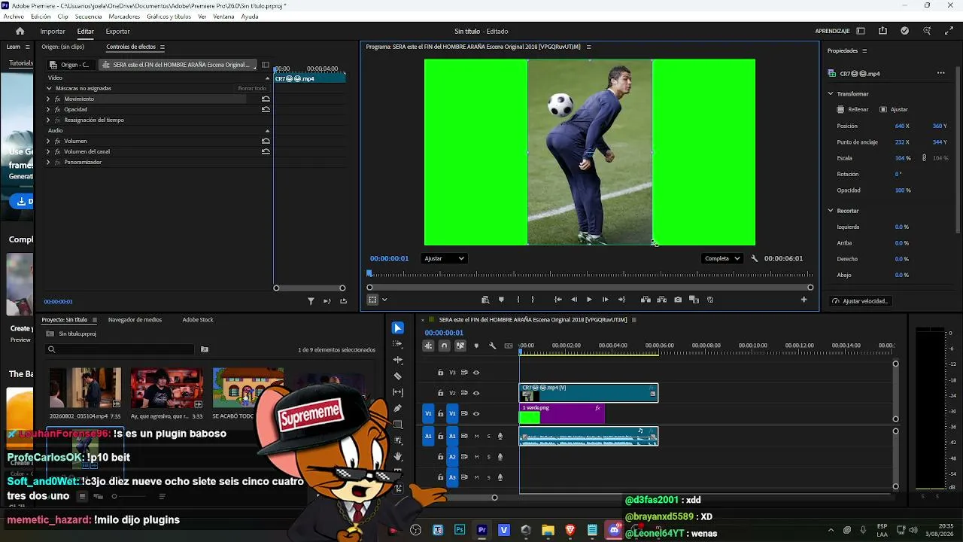Screen dimensions: 963x542
Task: Export frame with the camera icon
Action: 678,300
